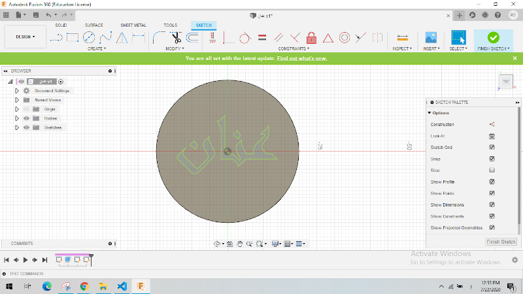Screen dimensions: 523x294
Task: Click the Look At icon in palette
Action: (492, 136)
